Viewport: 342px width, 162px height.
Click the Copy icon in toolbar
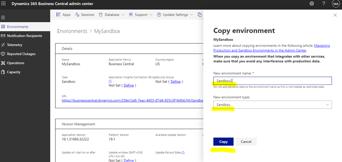(x=199, y=14)
